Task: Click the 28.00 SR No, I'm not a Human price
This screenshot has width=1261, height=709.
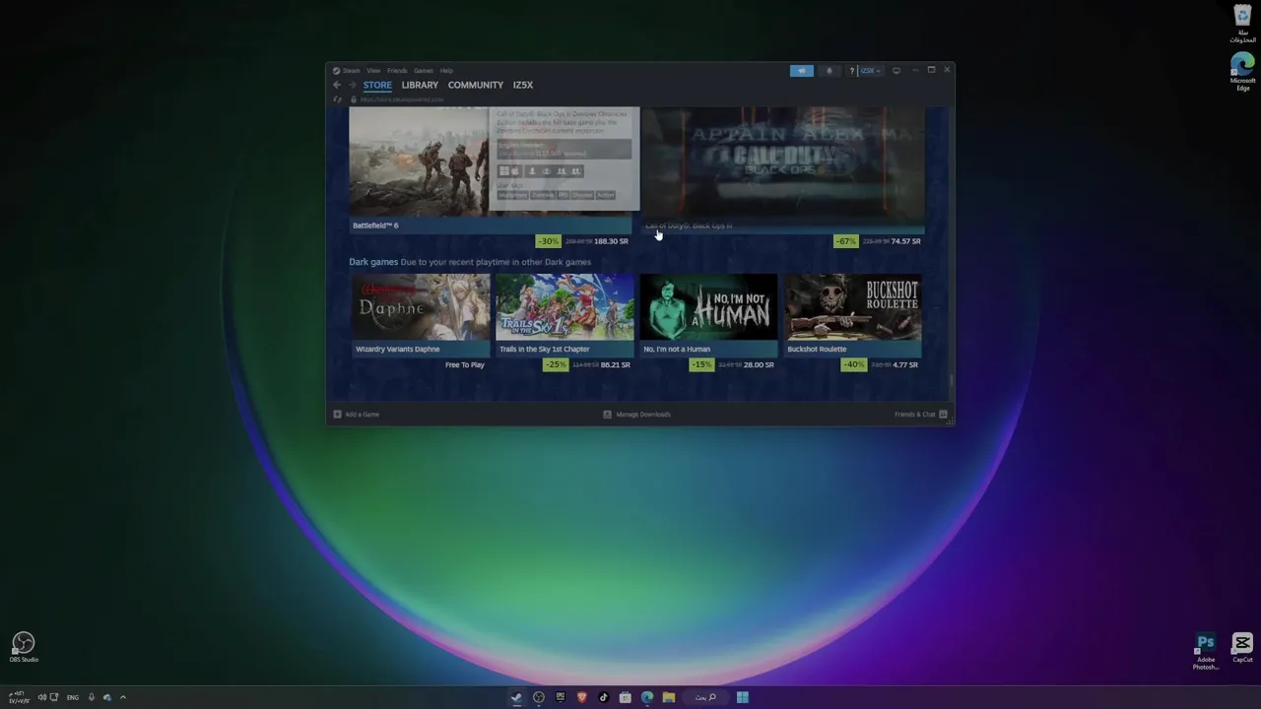Action: pyautogui.click(x=760, y=364)
